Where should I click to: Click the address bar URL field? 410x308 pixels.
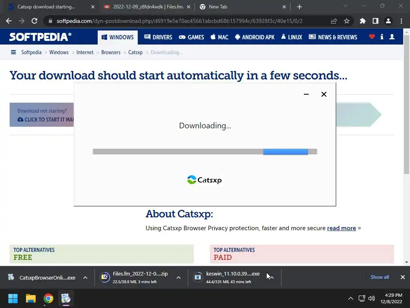[179, 21]
